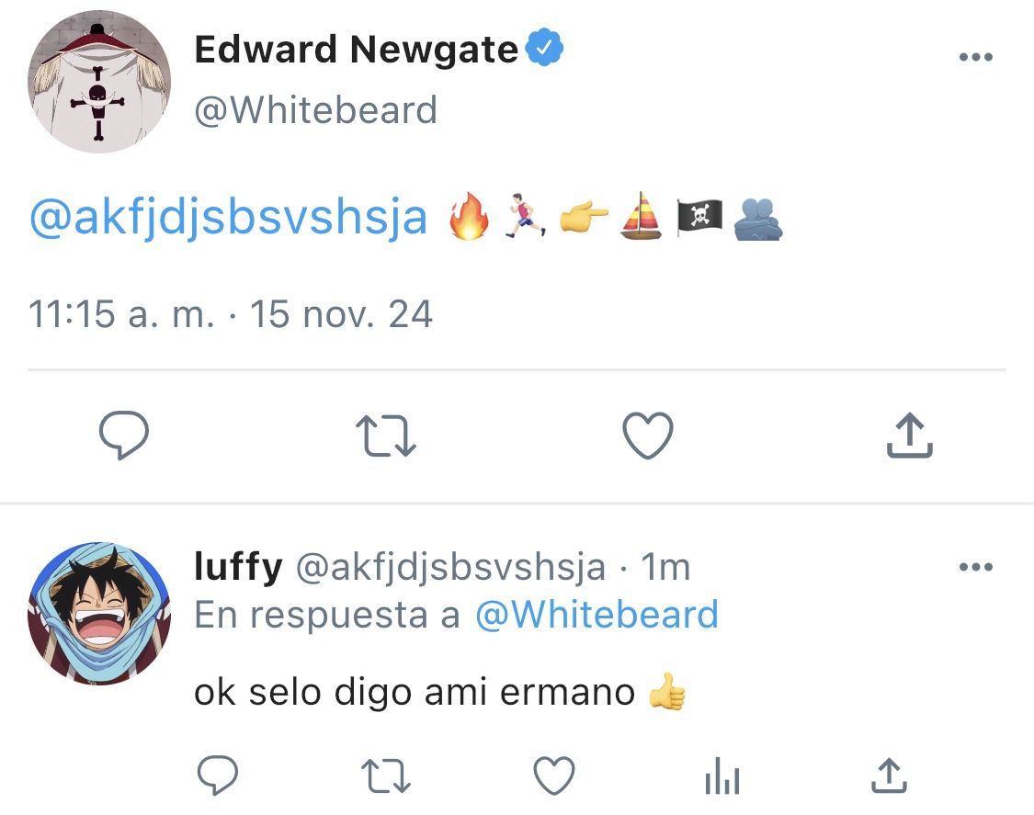Open luffy's profile avatar
Image resolution: width=1034 pixels, height=815 pixels.
coord(99,613)
